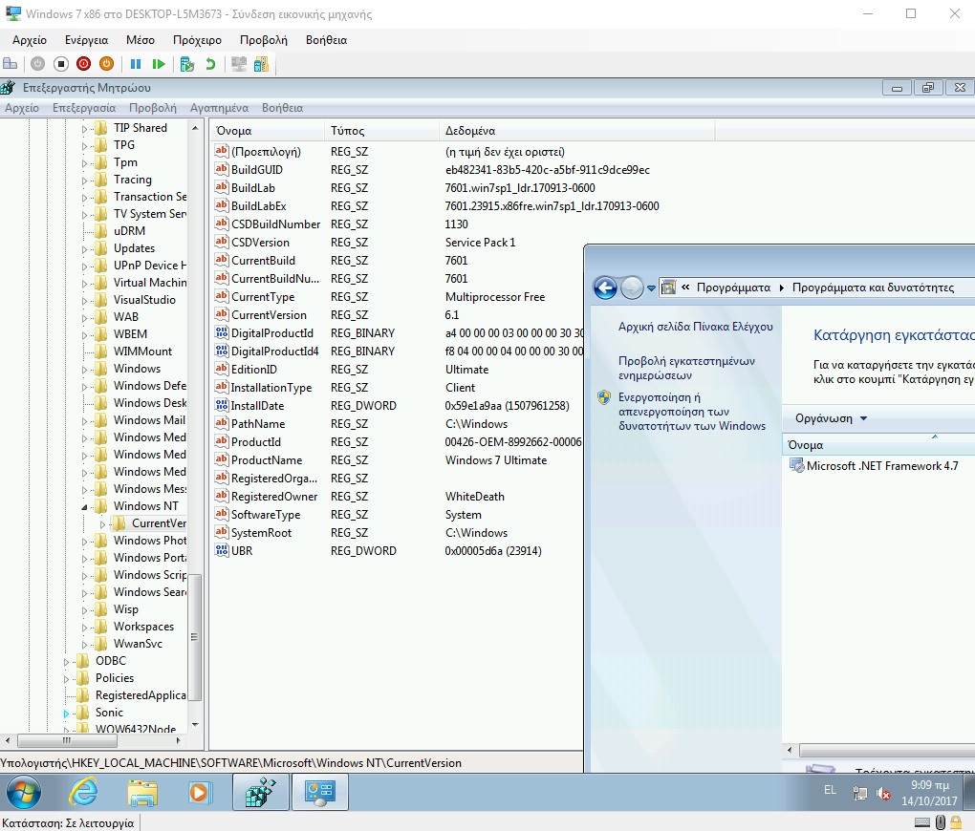Expand the WBEM registry key

coord(84,334)
